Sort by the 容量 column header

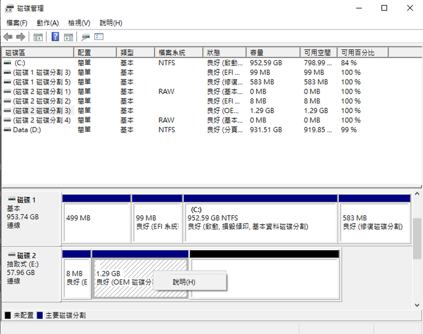[273, 52]
